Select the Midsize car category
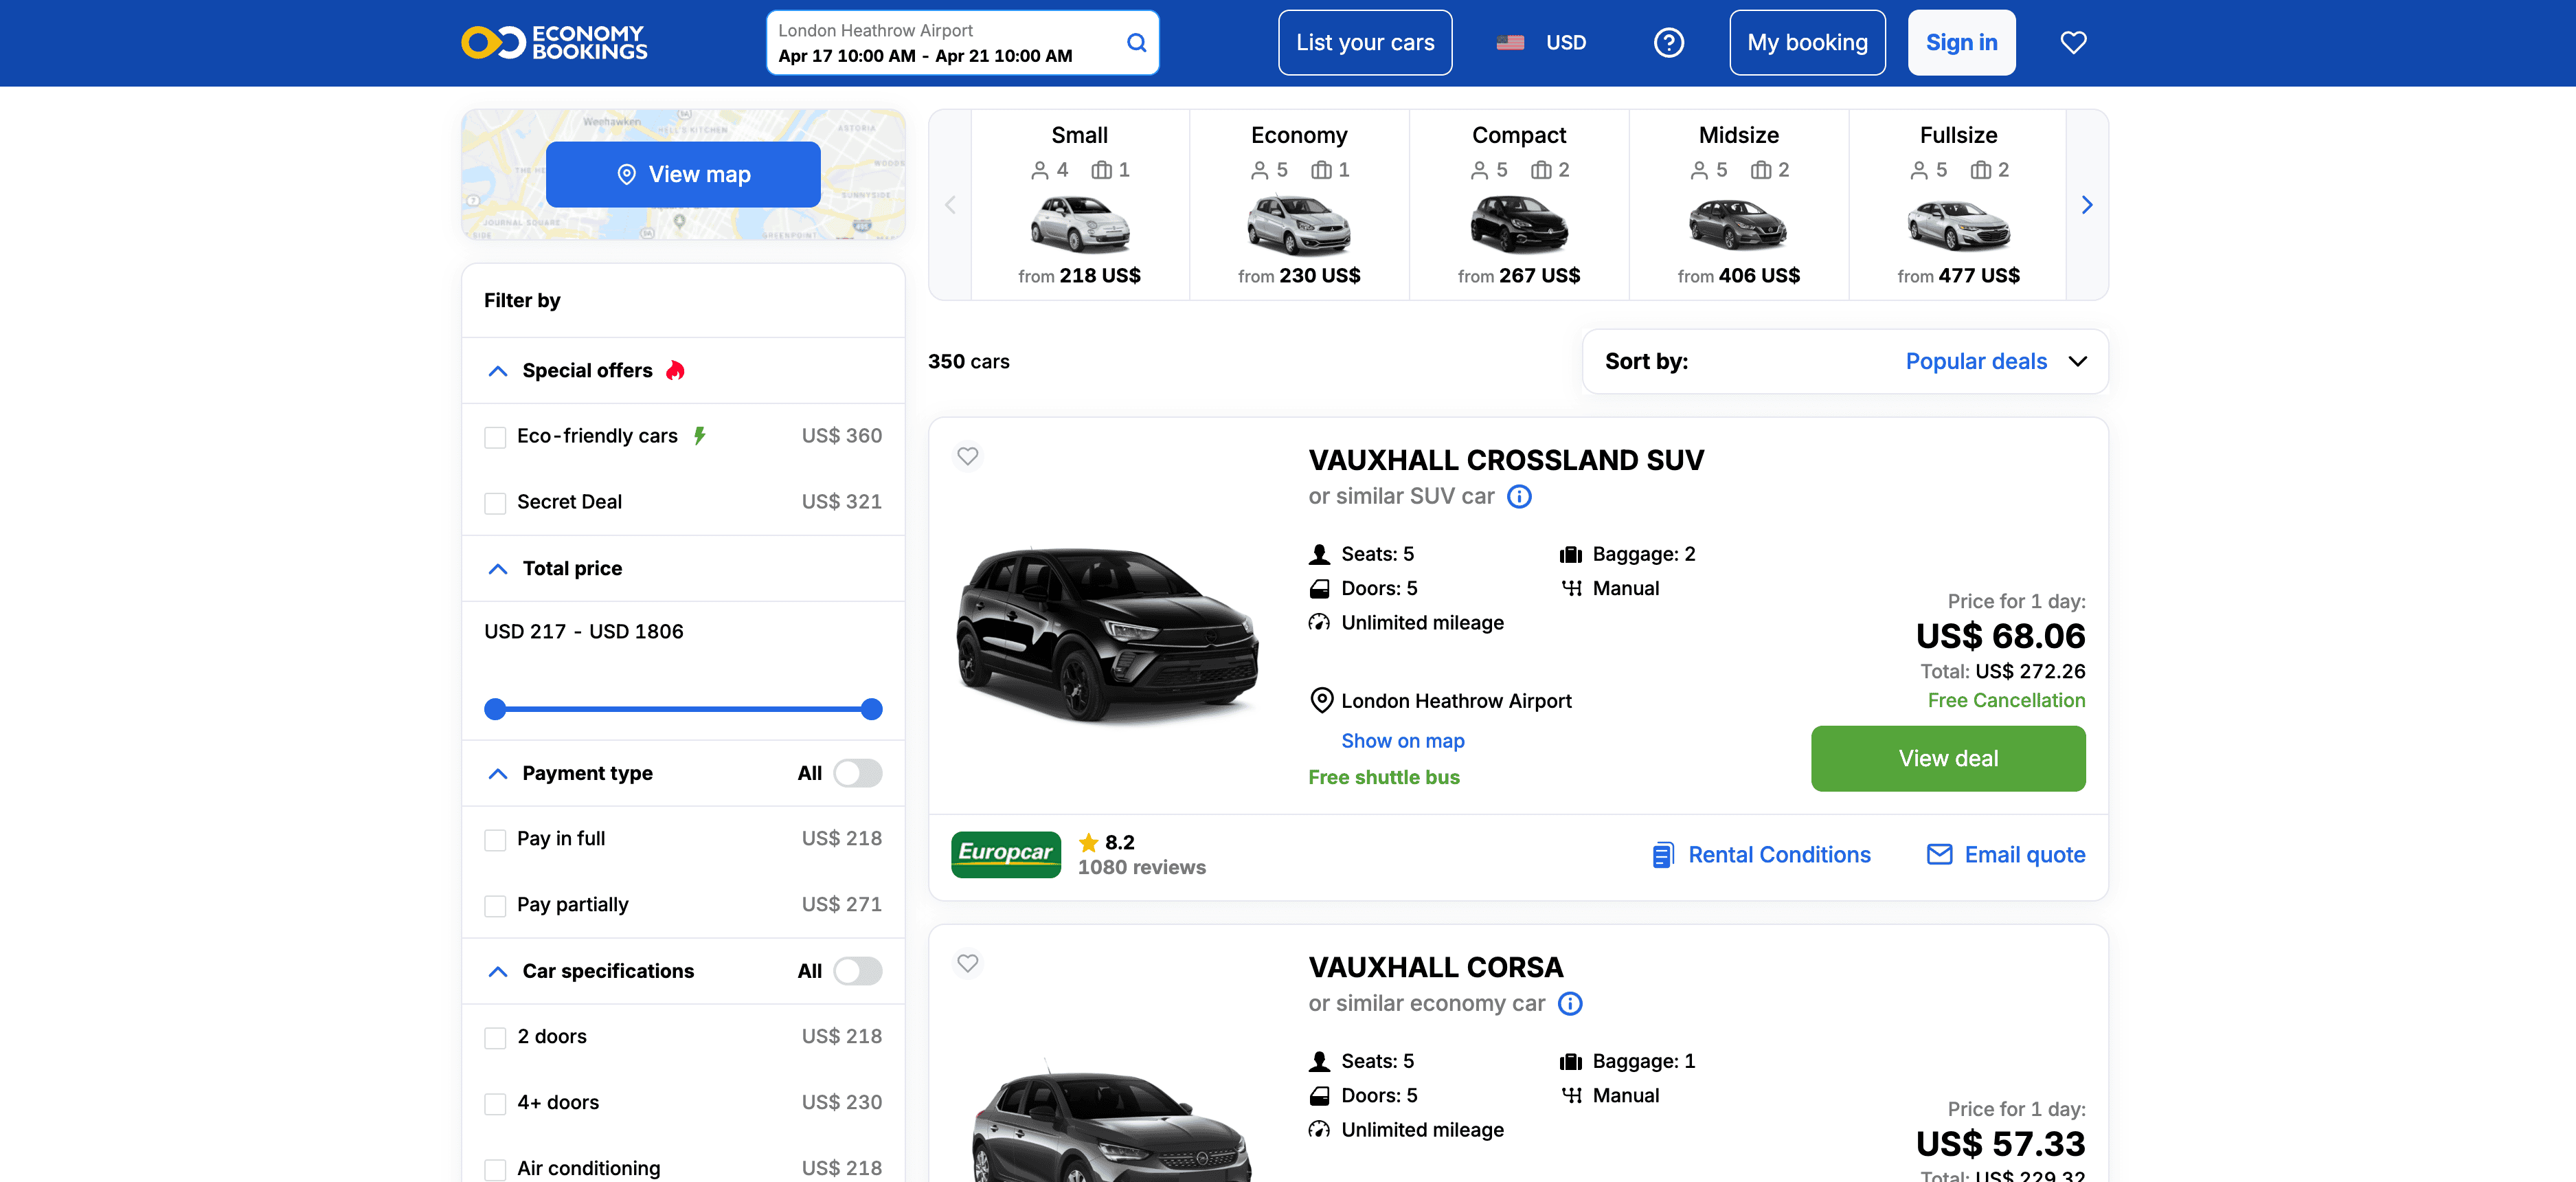 [1738, 205]
